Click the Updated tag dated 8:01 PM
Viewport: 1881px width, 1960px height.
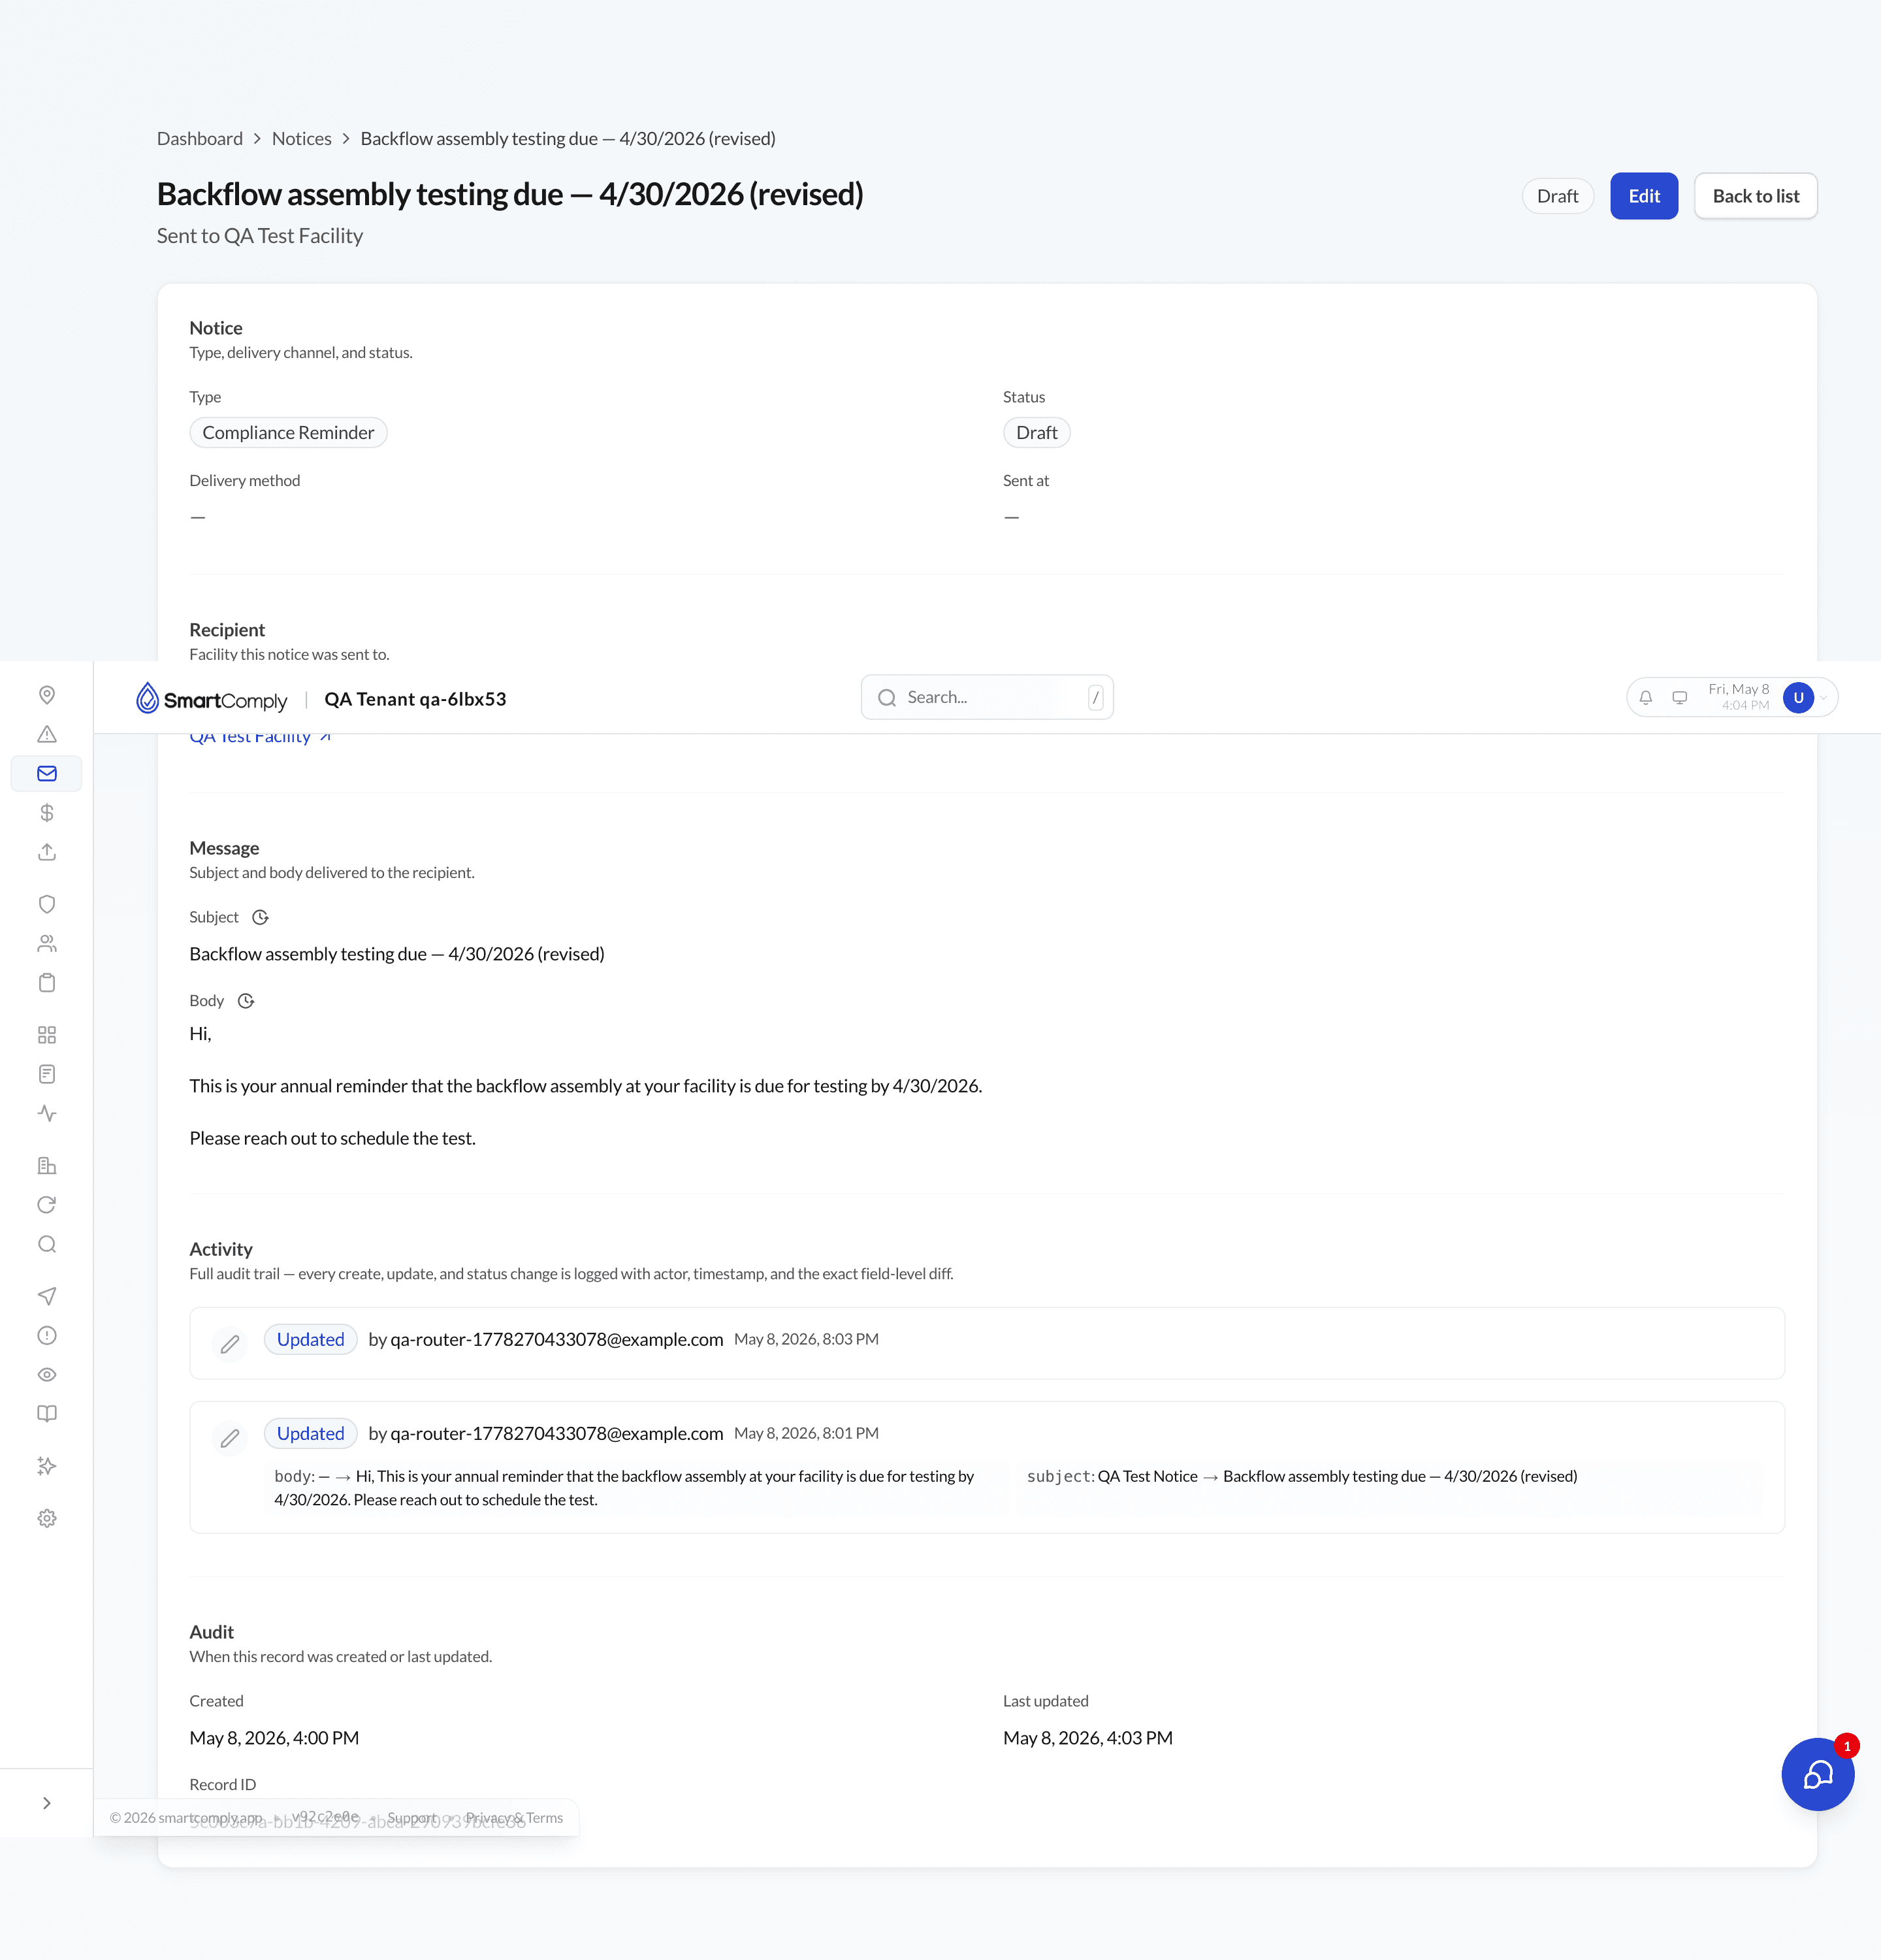pos(310,1434)
